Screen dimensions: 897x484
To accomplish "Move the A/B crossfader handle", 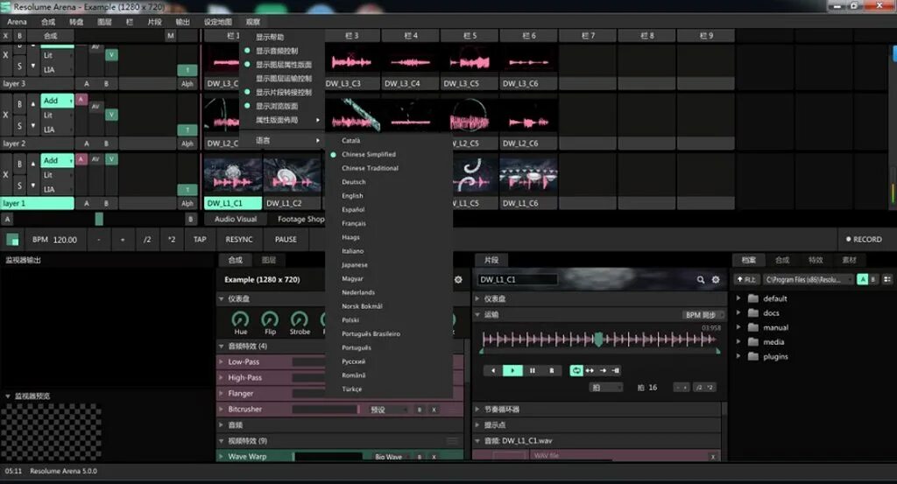I will [99, 219].
